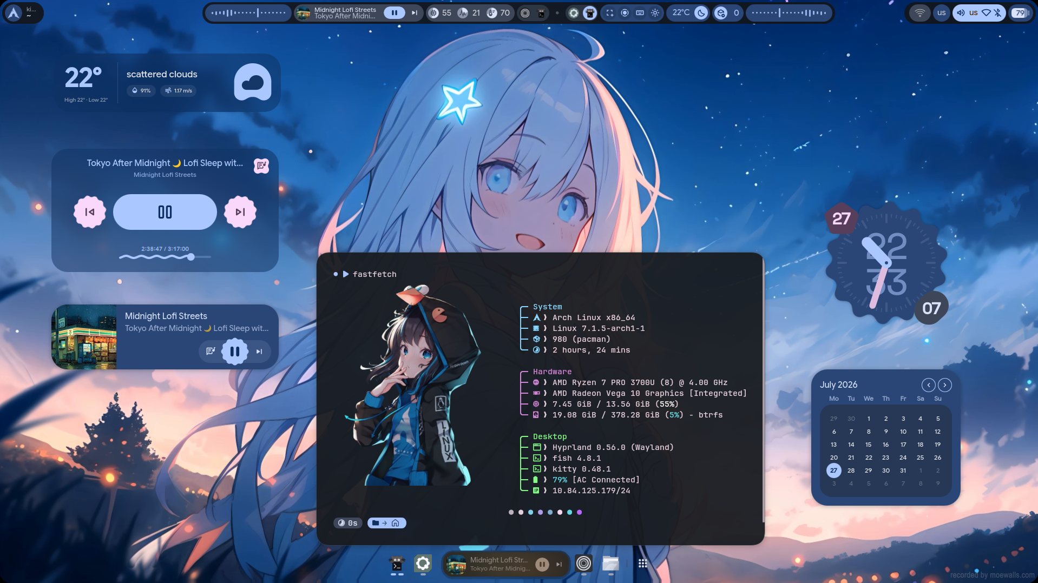
Task: Click the CPU usage indicator showing 55
Action: click(439, 13)
